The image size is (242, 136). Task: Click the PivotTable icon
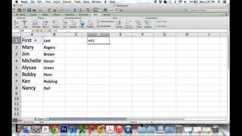pos(35,23)
